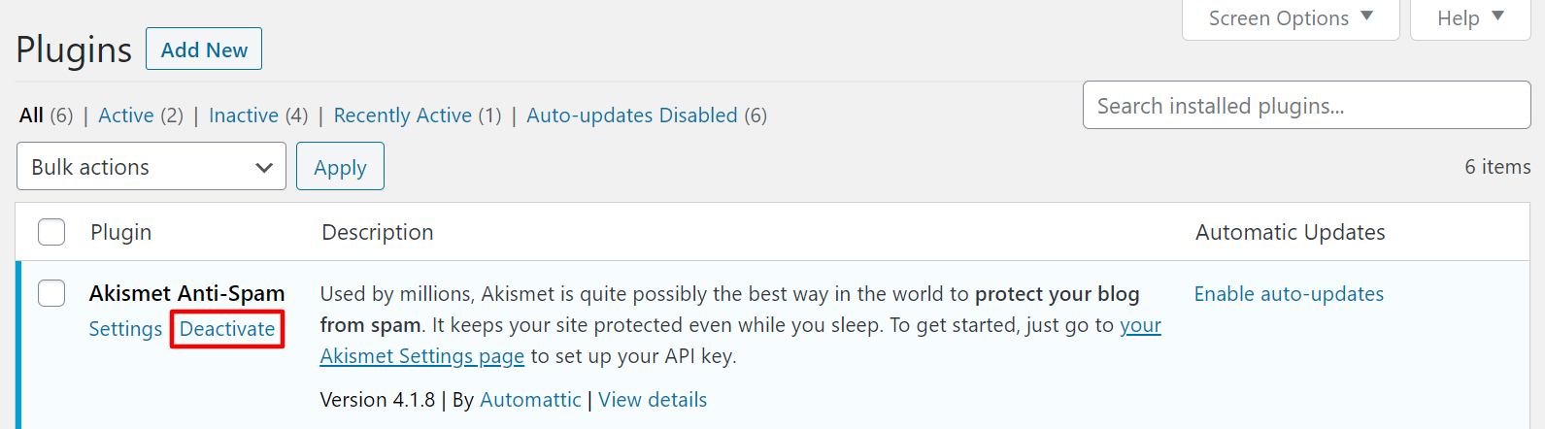Image resolution: width=1545 pixels, height=429 pixels.
Task: Visit the Automattic author link
Action: click(530, 400)
